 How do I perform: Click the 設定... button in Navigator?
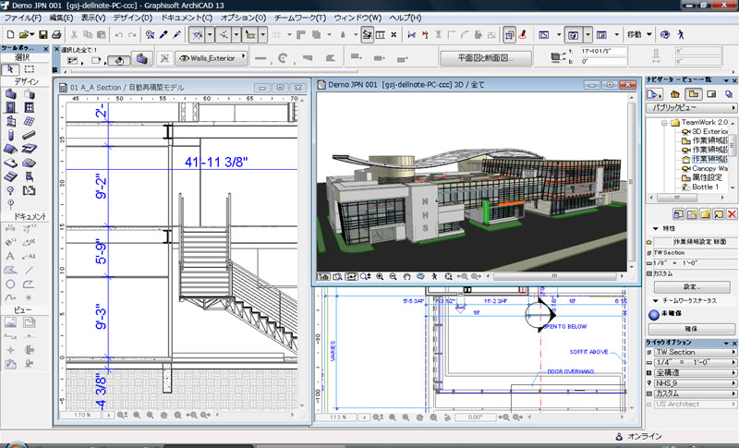pos(692,287)
